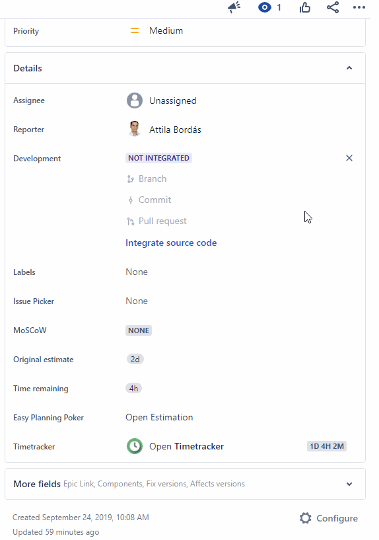Click the Original estimate 2d field

(x=135, y=360)
